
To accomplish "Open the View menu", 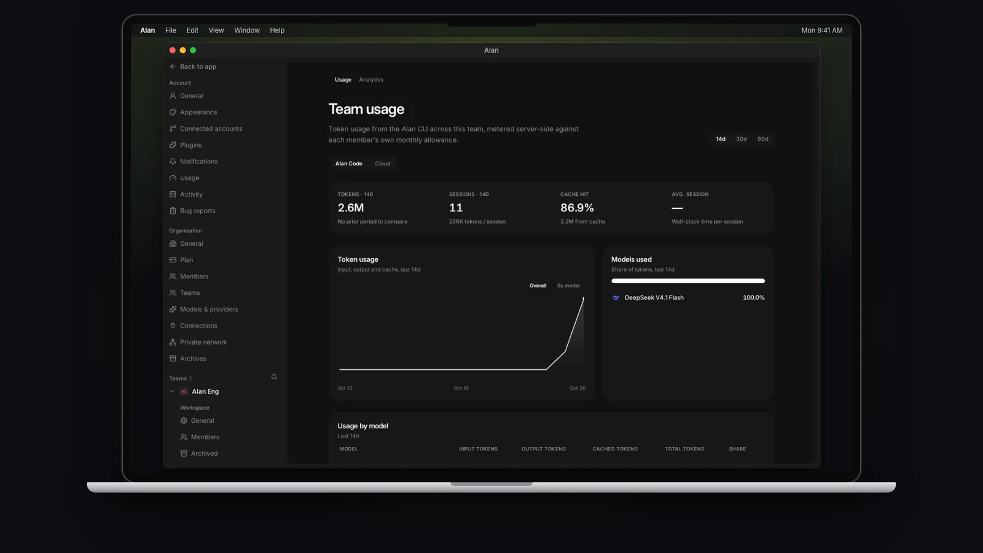I will tap(216, 30).
